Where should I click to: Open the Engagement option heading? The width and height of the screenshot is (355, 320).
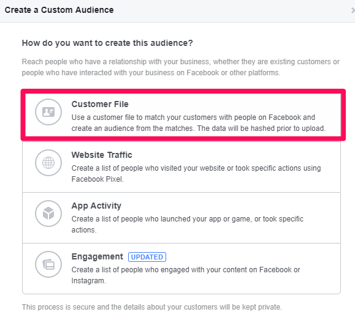(97, 257)
